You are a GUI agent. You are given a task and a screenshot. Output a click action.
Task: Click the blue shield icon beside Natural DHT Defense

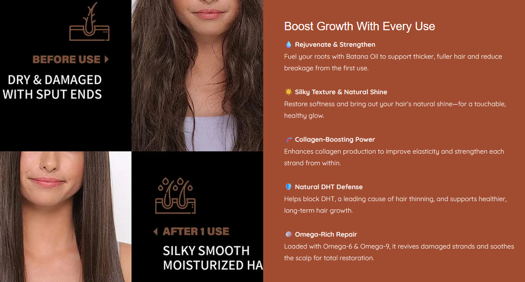[x=288, y=187]
